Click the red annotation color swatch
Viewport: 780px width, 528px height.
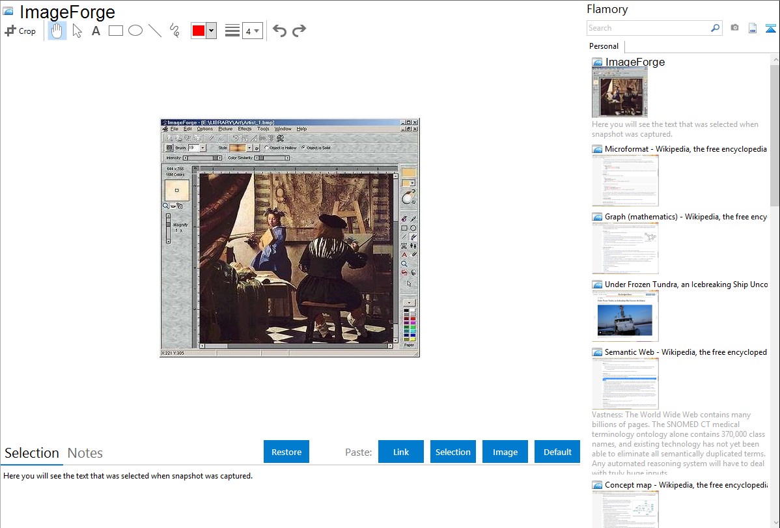[x=199, y=31]
